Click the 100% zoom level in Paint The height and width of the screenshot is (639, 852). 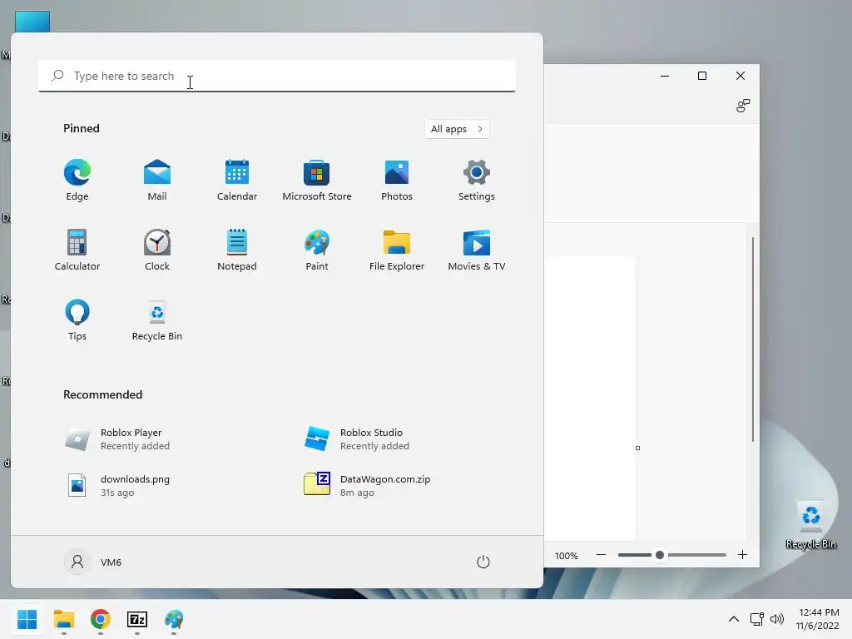pos(566,556)
